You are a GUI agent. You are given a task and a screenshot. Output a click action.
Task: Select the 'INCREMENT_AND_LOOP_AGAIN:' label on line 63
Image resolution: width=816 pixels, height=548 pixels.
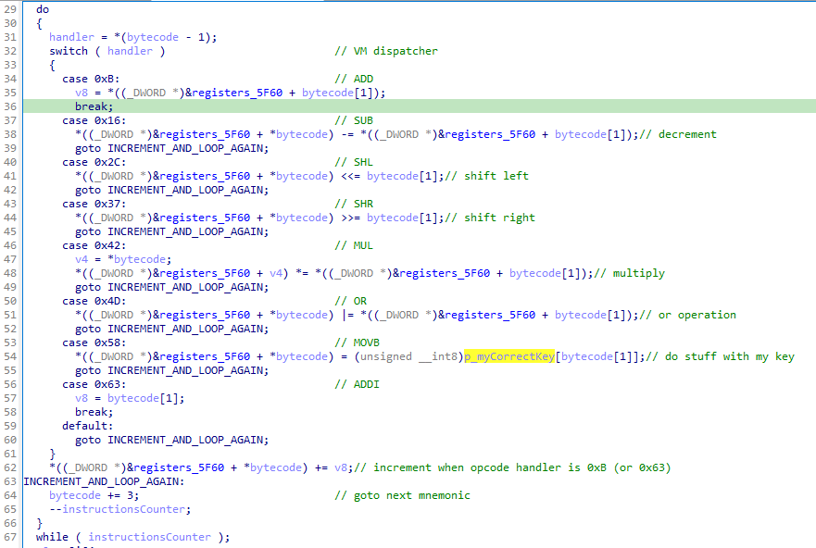point(104,481)
